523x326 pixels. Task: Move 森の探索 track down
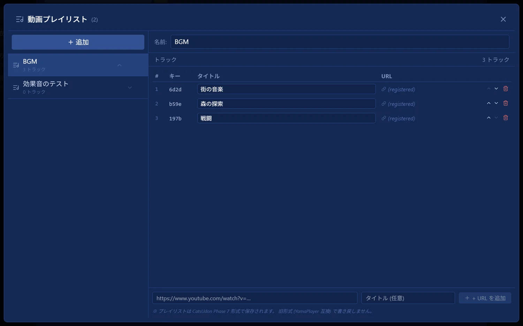coord(496,104)
